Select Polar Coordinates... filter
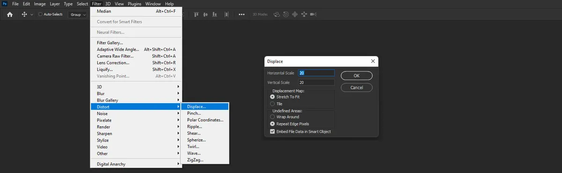The height and width of the screenshot is (173, 562). pyautogui.click(x=205, y=120)
